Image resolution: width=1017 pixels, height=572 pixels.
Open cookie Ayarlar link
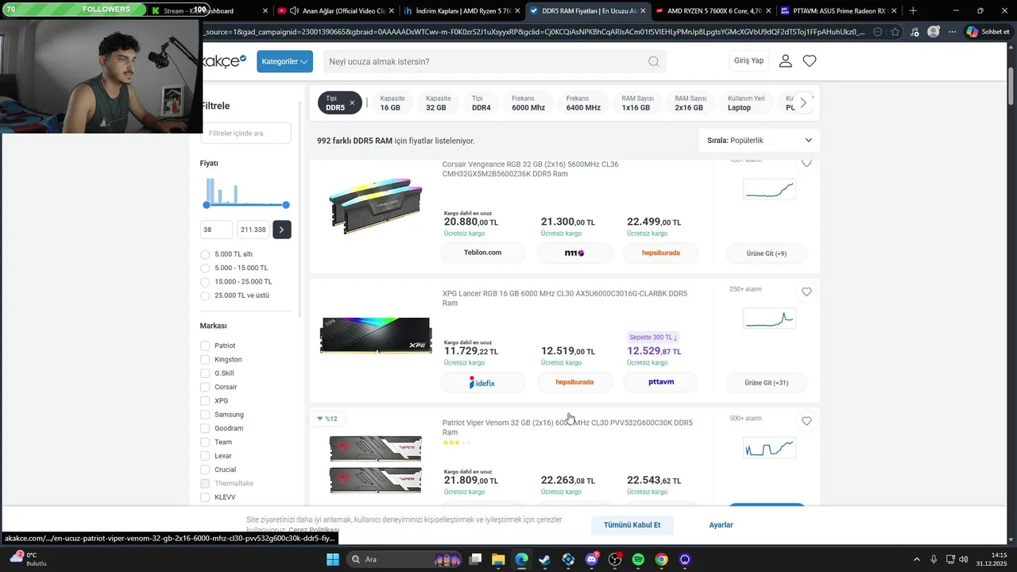pyautogui.click(x=721, y=525)
